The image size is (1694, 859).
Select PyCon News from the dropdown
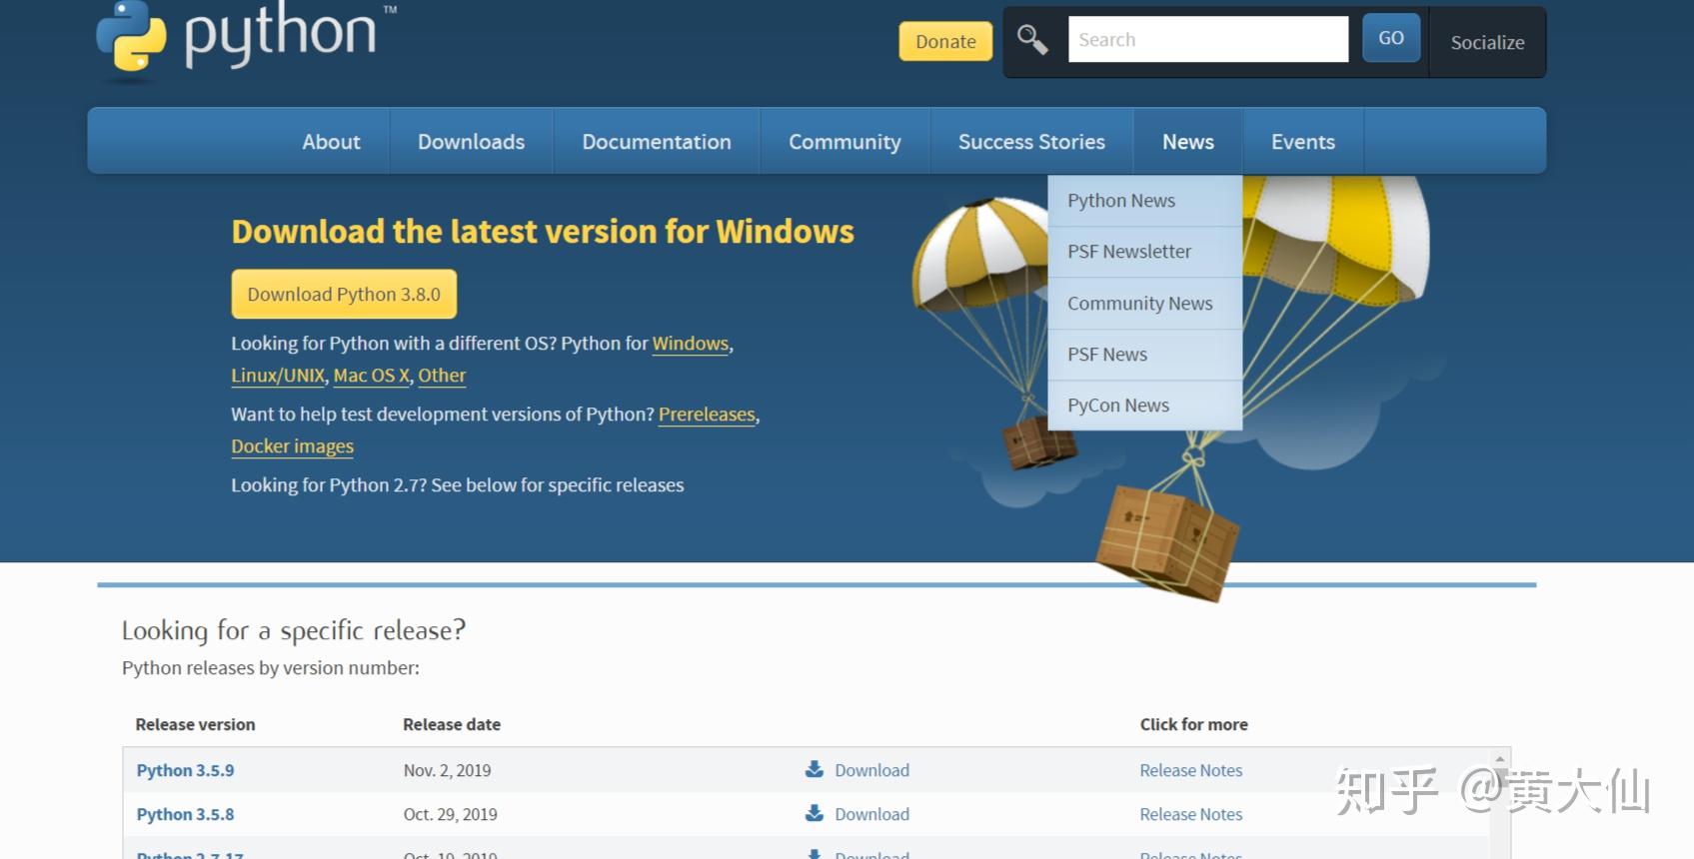(x=1145, y=406)
